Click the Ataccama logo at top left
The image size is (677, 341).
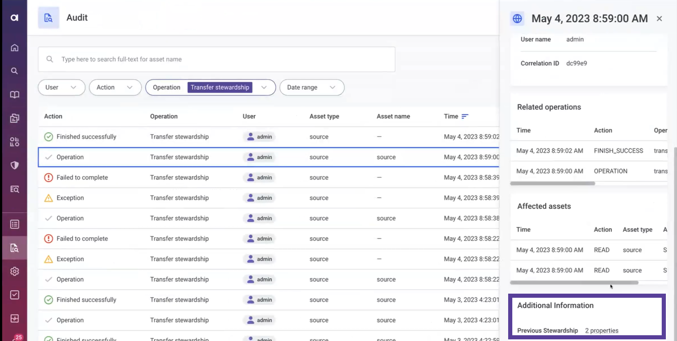pyautogui.click(x=14, y=18)
